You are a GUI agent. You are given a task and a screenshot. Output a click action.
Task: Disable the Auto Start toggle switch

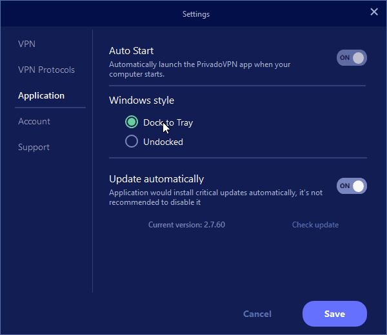pos(352,58)
